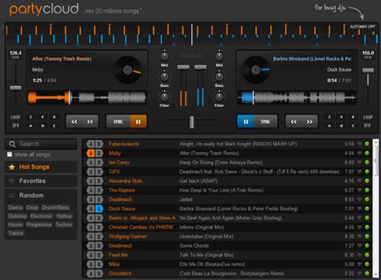Rewind deck A with the << button

(74, 122)
